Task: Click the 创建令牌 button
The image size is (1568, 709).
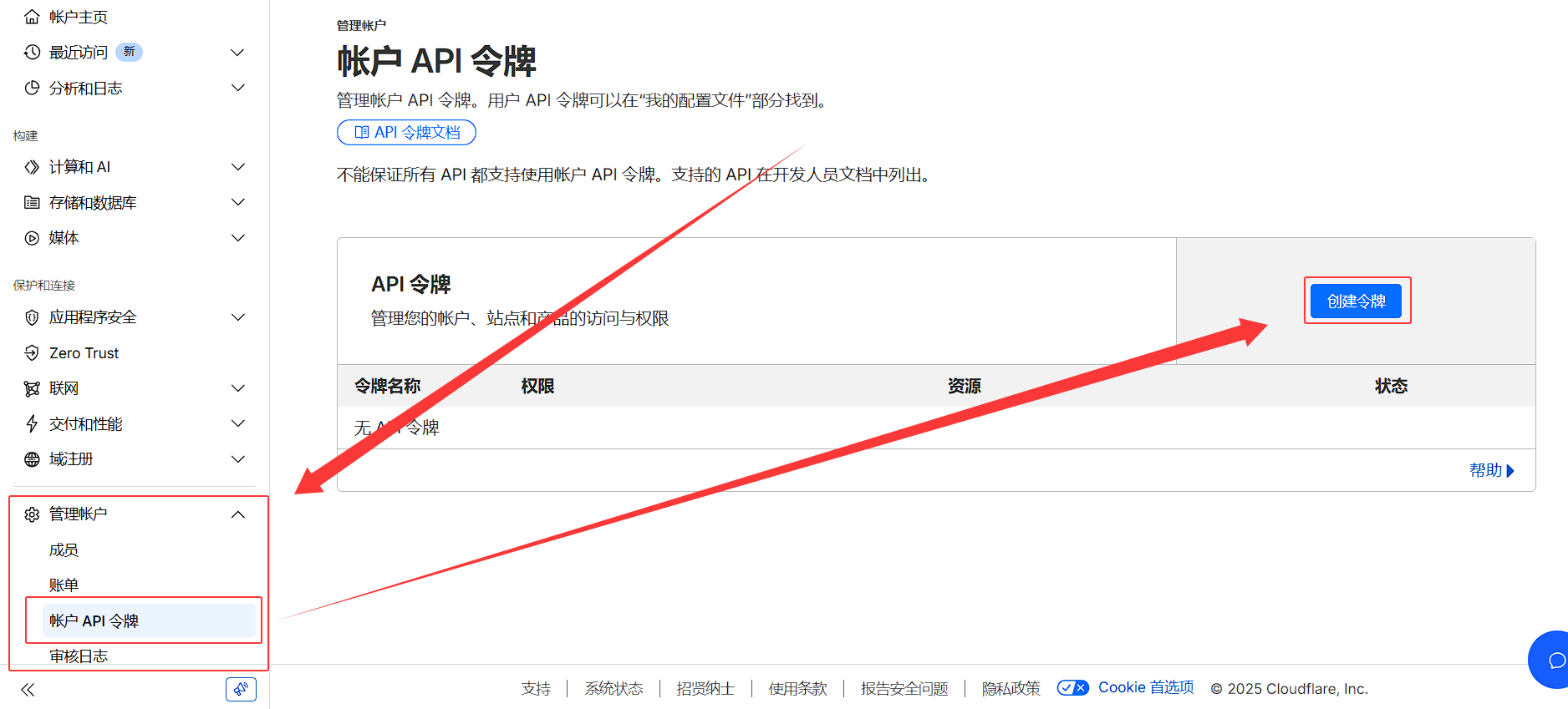Action: [1356, 301]
